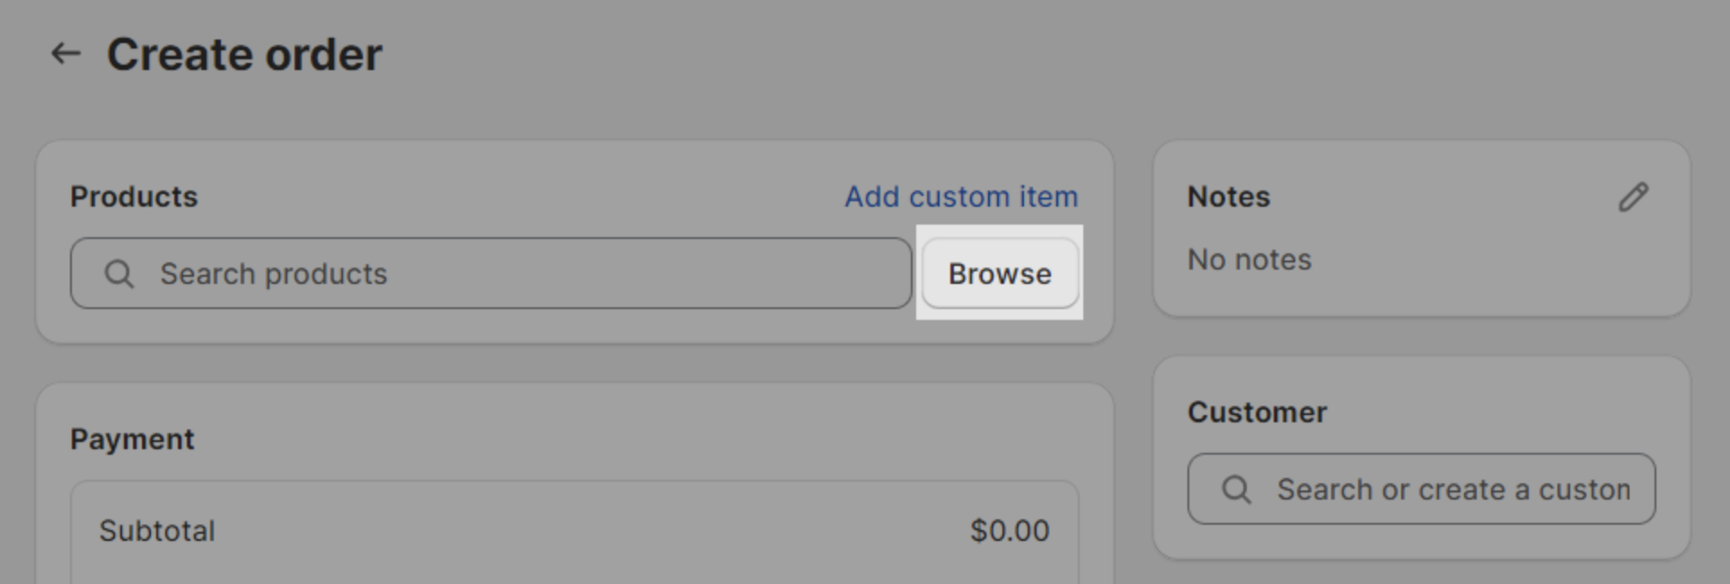1730x584 pixels.
Task: Click the Customer section heading
Action: [x=1257, y=411]
